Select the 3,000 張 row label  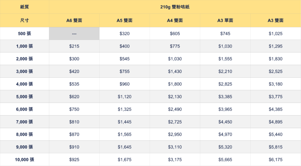click(24, 71)
